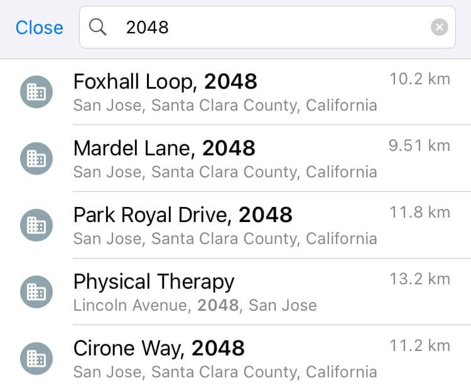Clear the search field with the X icon
Screen dimensions: 471x390
coord(440,27)
